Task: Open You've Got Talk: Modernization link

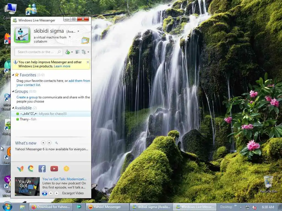Action: click(64, 179)
